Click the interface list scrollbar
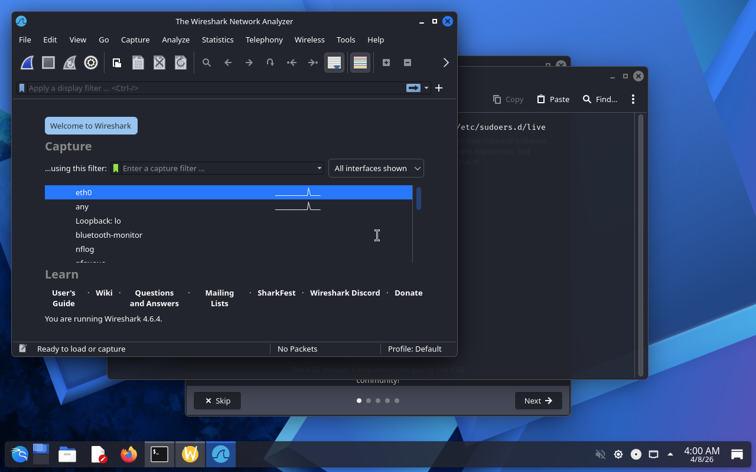The image size is (756, 472). (x=419, y=198)
